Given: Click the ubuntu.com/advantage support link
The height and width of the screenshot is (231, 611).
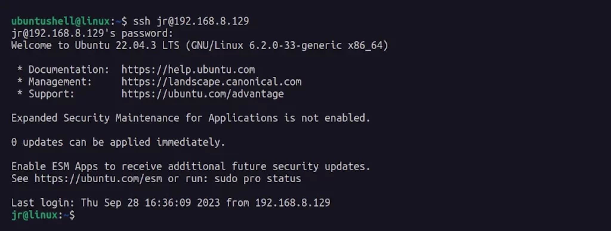Looking at the screenshot, I should [x=202, y=94].
